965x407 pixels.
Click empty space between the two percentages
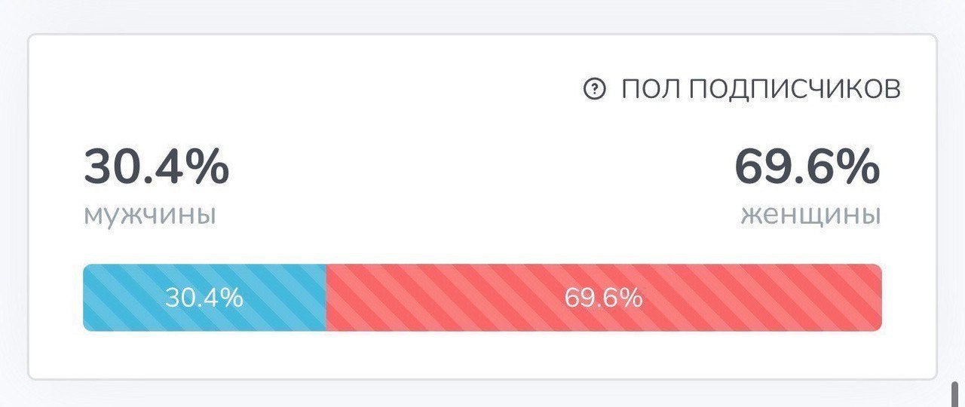click(482, 181)
